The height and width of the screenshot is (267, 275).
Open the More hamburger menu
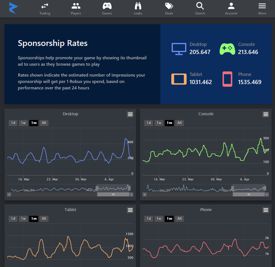(x=262, y=6)
